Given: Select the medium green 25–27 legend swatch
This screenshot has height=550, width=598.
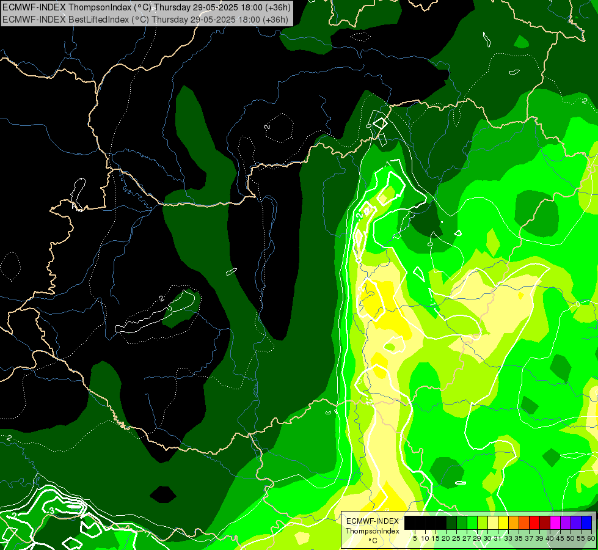Looking at the screenshot, I should click(x=462, y=523).
